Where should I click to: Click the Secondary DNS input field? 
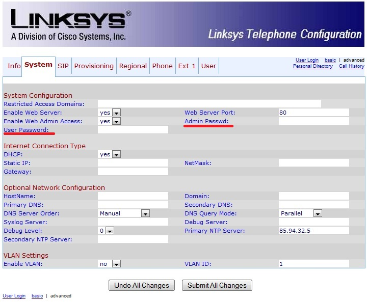click(x=314, y=204)
